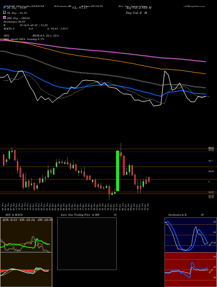The image size is (217, 287).
Task: Click the 90.59 price axis label
Action: pos(211,171)
